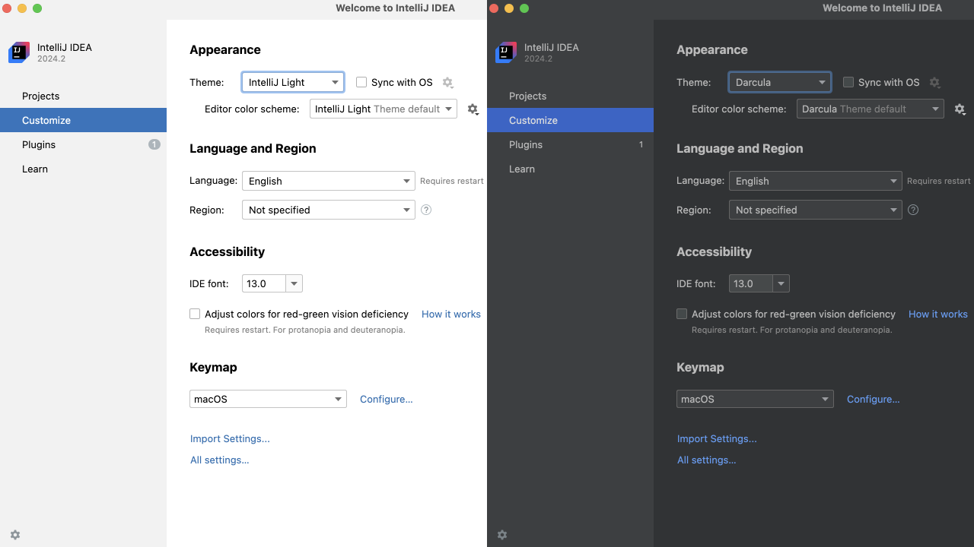Click IDE font 13.0 field in dark window
The image size is (974, 547).
[x=751, y=283]
